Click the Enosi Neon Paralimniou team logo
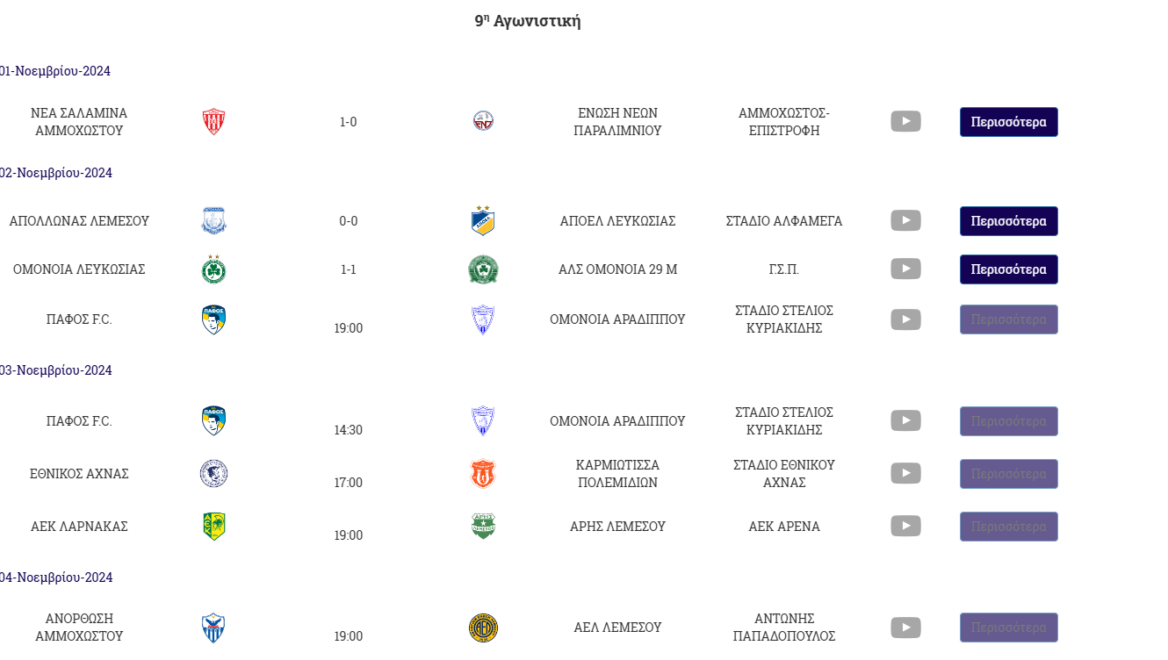 pos(483,121)
